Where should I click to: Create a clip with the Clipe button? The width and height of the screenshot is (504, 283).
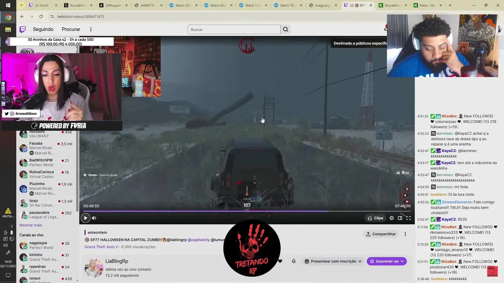click(375, 218)
